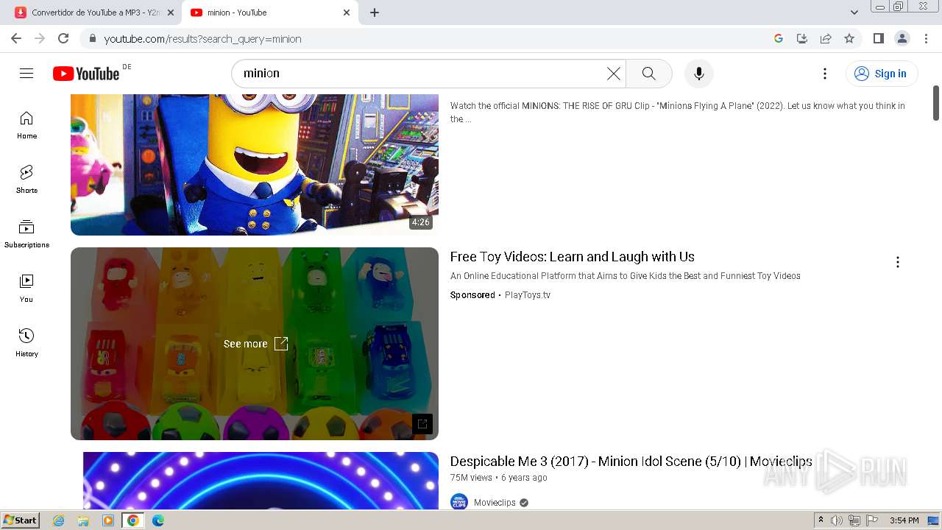Open Shorts from the sidebar
Screen dimensions: 942x530
(26, 180)
